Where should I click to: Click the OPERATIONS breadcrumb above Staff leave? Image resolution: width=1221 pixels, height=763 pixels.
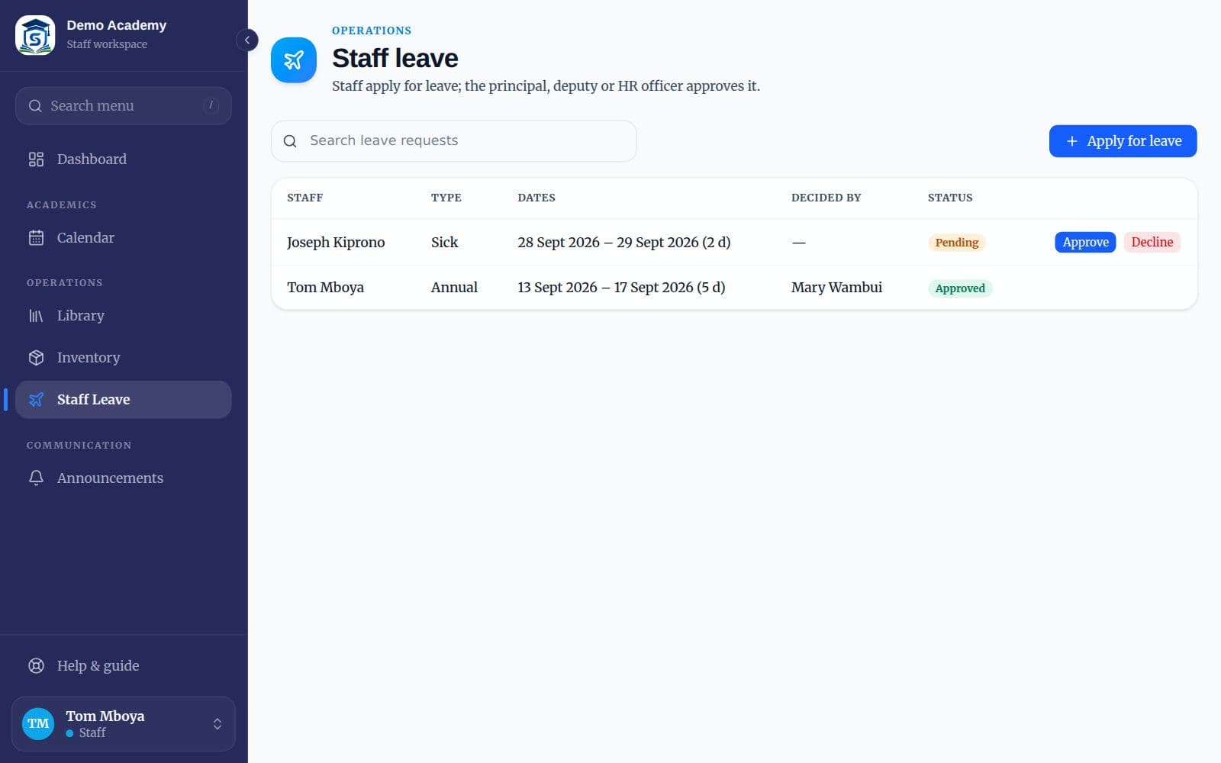coord(372,31)
